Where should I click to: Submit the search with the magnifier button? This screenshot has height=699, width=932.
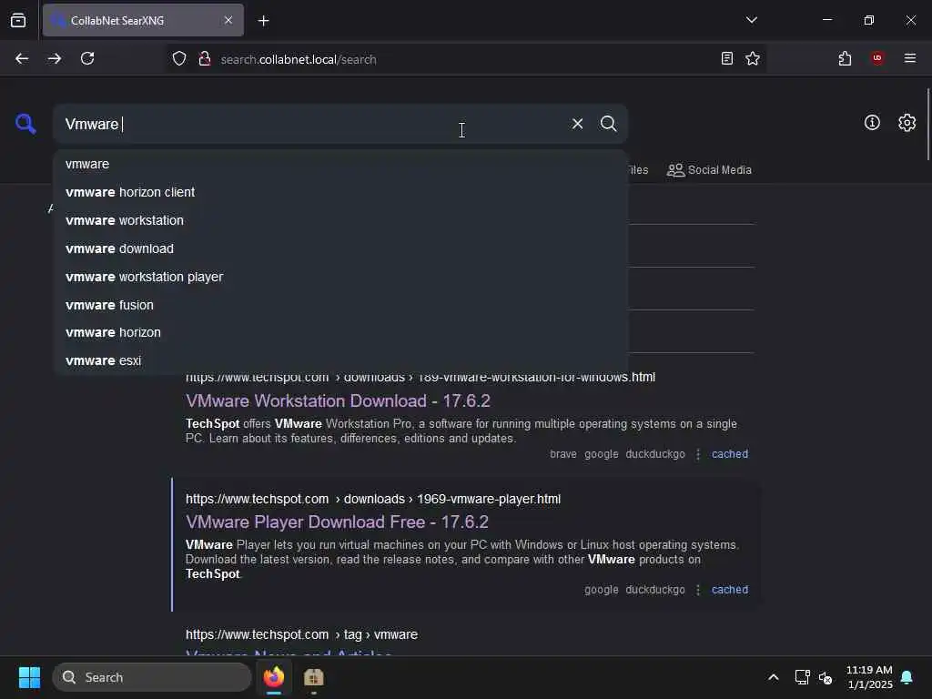(608, 124)
